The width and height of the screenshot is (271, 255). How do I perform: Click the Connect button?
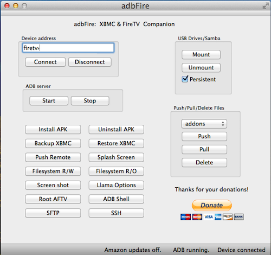click(46, 62)
